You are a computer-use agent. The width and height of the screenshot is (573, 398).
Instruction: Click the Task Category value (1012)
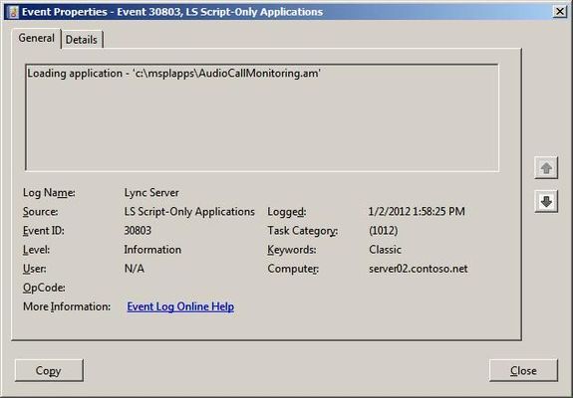[x=384, y=231]
